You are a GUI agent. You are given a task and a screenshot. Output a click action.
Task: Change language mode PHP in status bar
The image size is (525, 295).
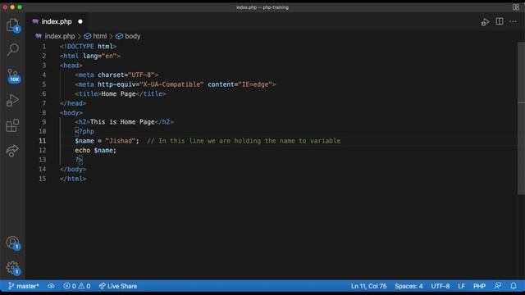click(479, 286)
